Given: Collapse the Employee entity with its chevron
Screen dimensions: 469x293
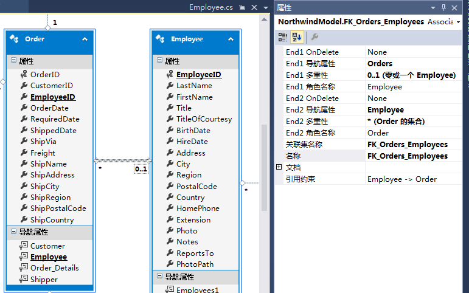Looking at the screenshot, I should pyautogui.click(x=231, y=39).
